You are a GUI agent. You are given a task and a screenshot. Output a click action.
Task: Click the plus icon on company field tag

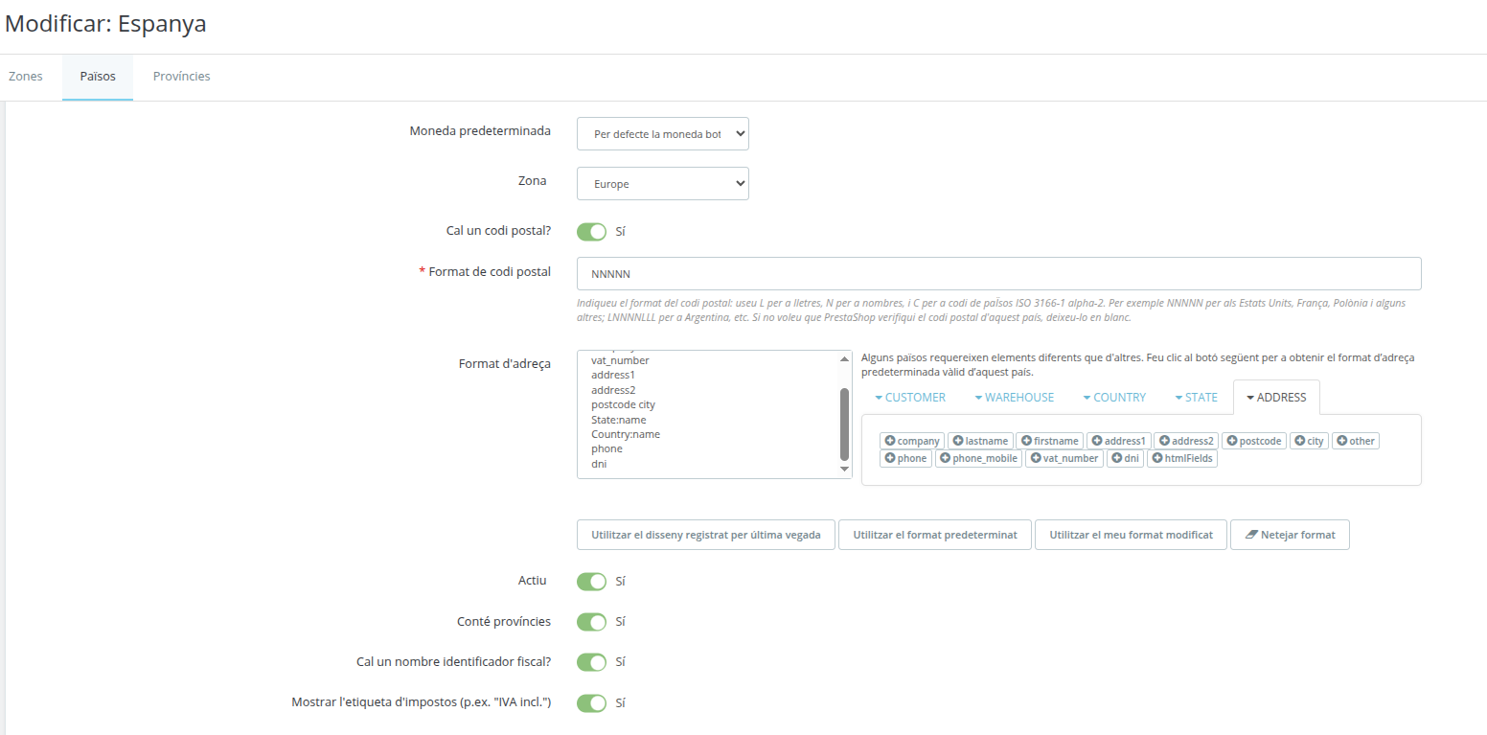890,441
